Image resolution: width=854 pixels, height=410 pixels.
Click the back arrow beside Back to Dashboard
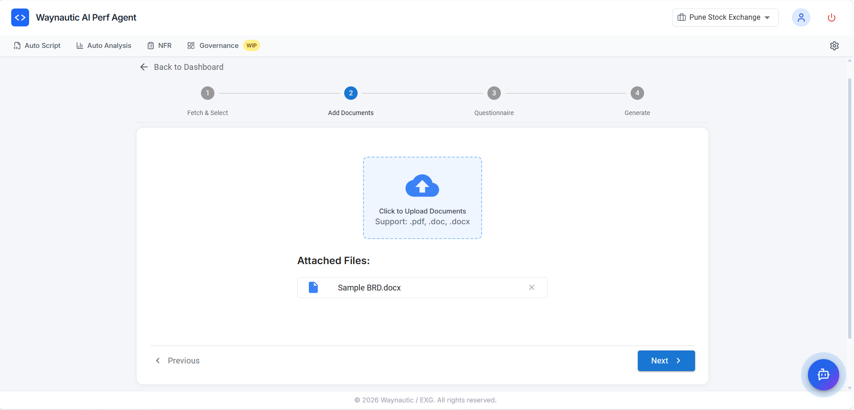[x=144, y=67]
